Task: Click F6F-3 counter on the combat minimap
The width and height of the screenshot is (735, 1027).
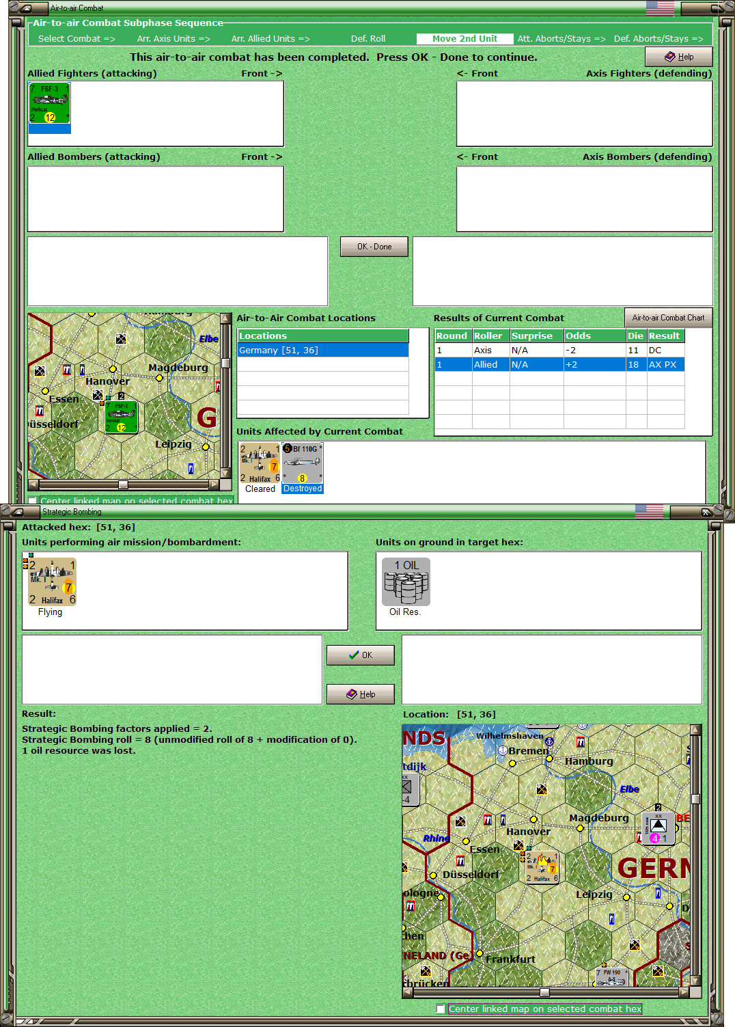Action: pos(121,417)
